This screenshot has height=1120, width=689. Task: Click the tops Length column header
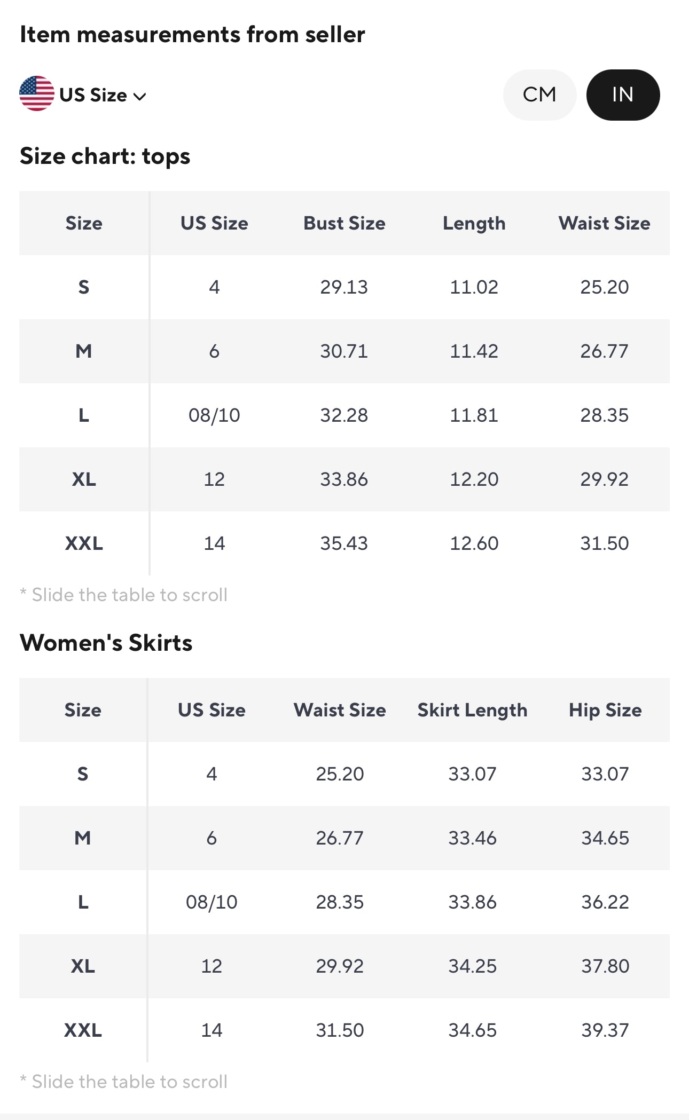pyautogui.click(x=474, y=223)
